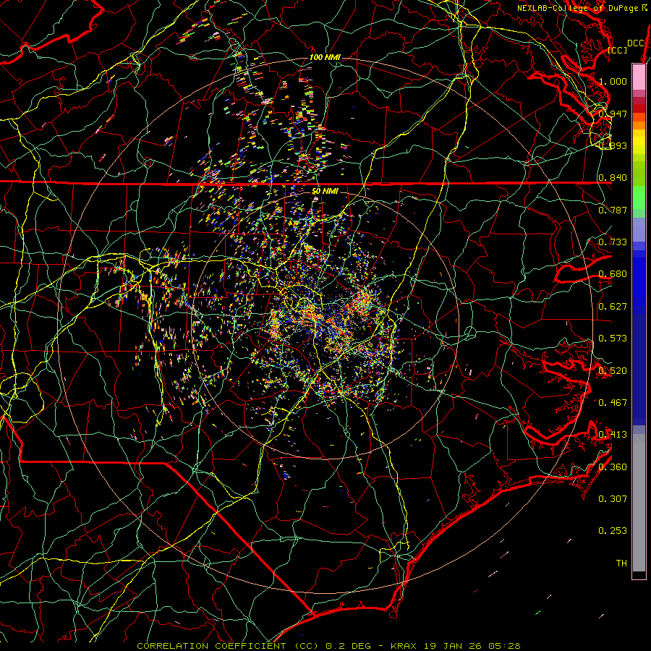Pick the red color band near 0.947

click(639, 109)
